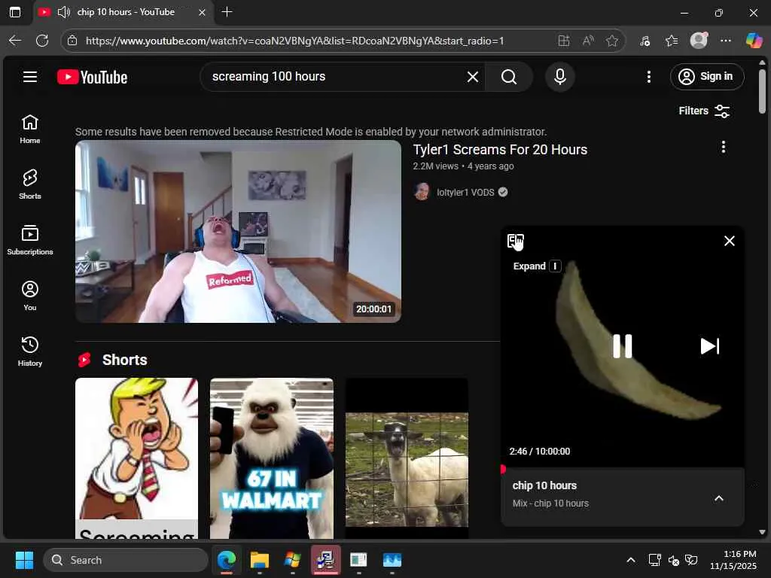
Task: Go to the YouTube logo home
Action: [x=92, y=78]
